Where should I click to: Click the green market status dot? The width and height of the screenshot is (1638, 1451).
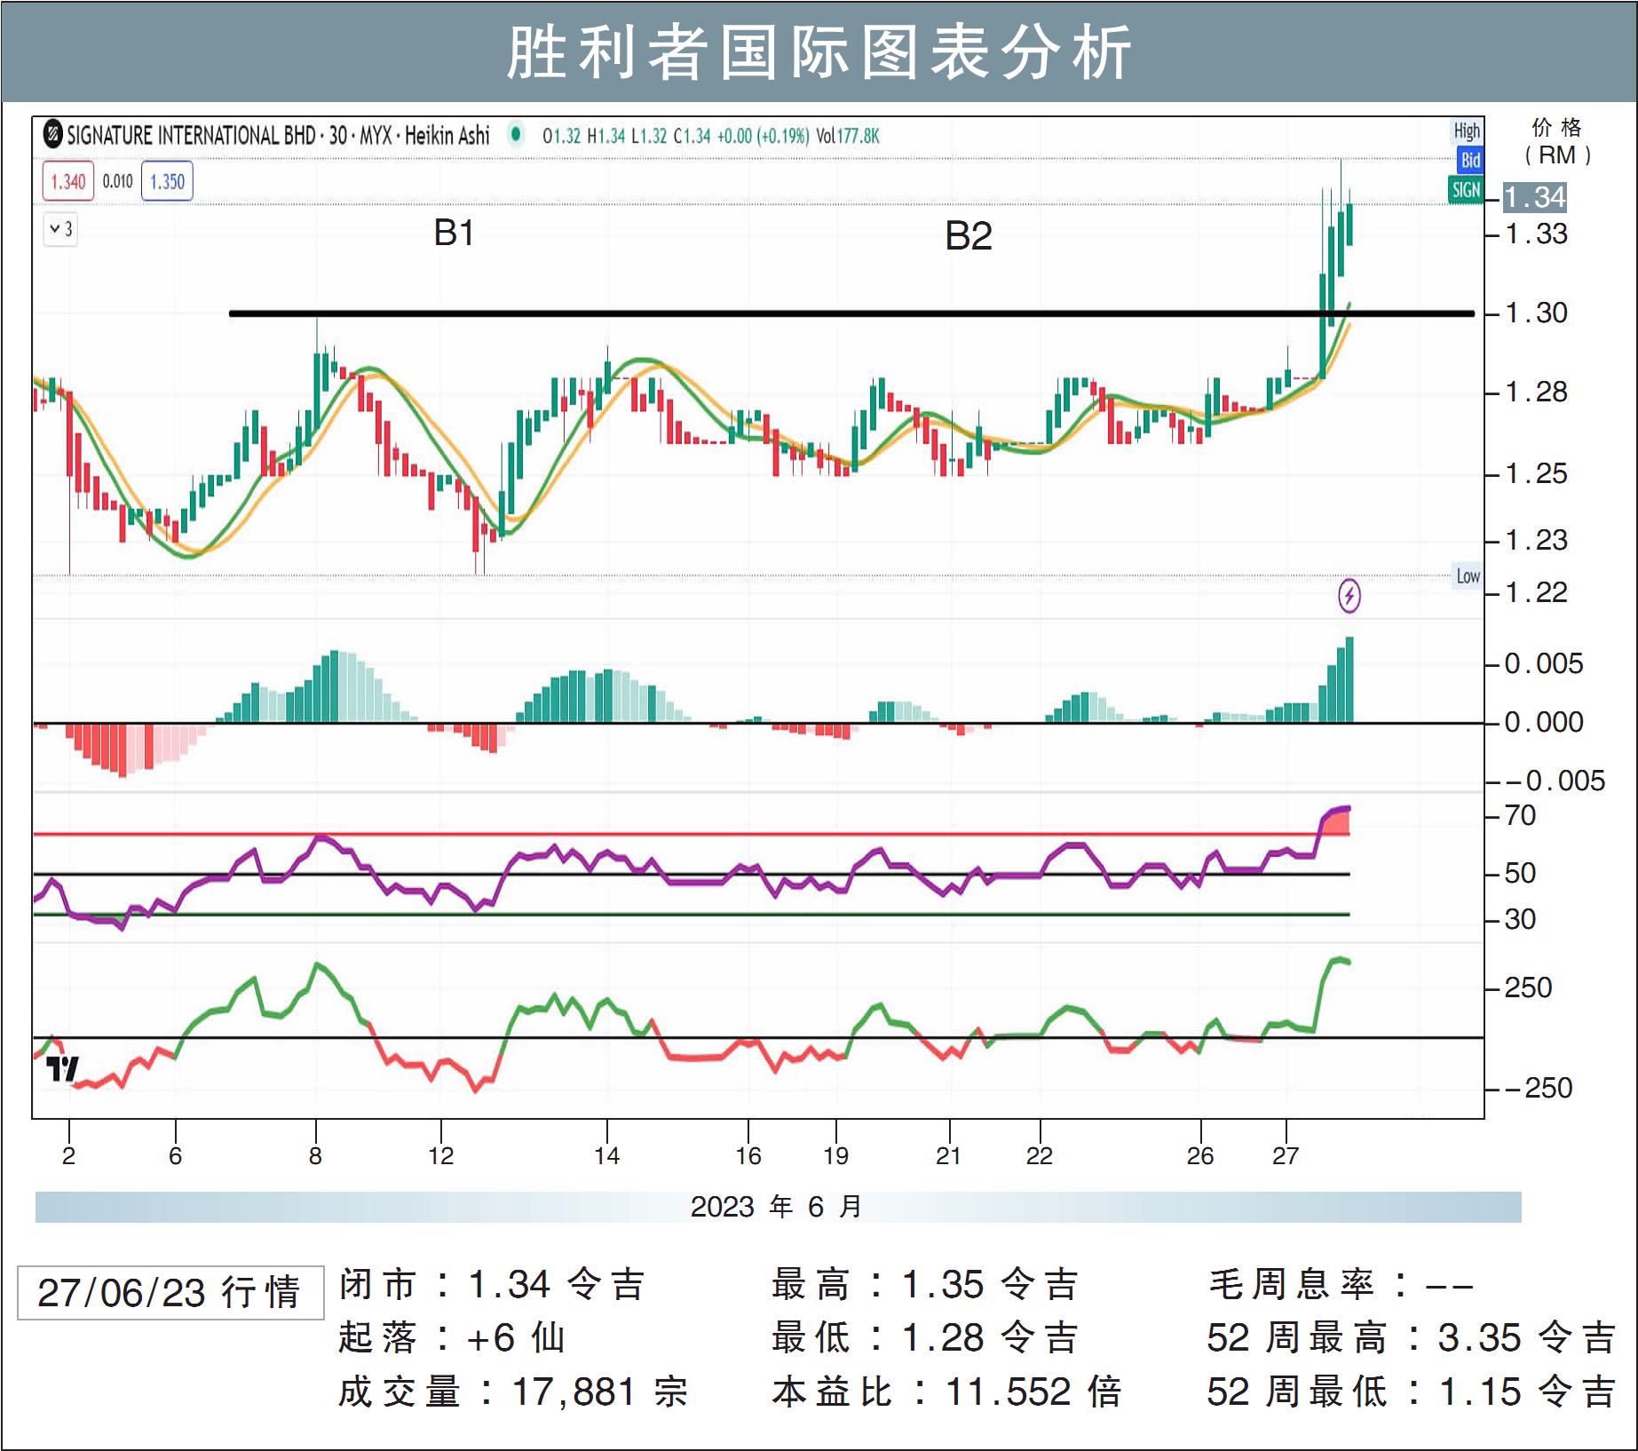[x=515, y=135]
